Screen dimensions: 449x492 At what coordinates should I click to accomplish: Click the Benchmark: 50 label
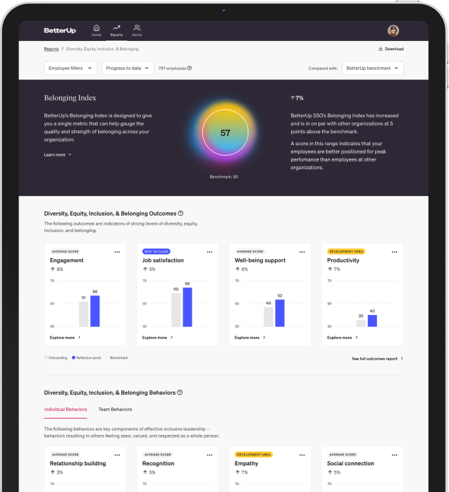point(223,177)
